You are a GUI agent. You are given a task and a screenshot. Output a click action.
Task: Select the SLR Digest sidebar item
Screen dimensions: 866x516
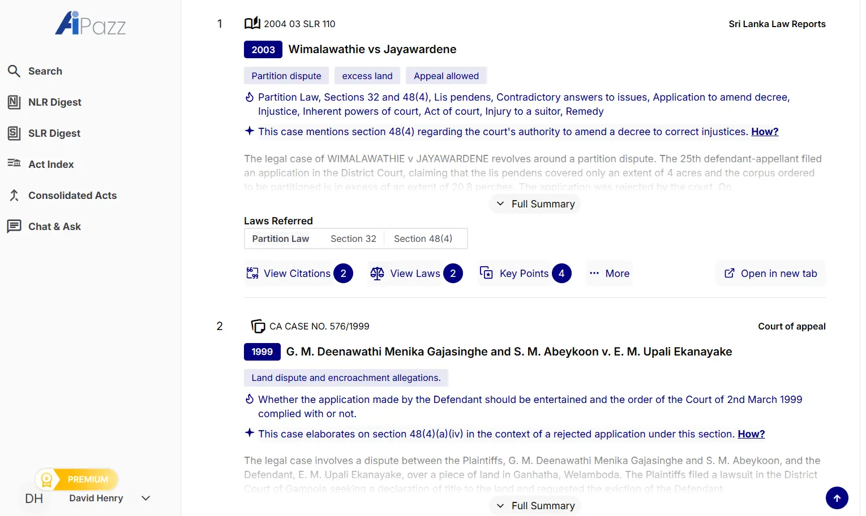pos(54,133)
